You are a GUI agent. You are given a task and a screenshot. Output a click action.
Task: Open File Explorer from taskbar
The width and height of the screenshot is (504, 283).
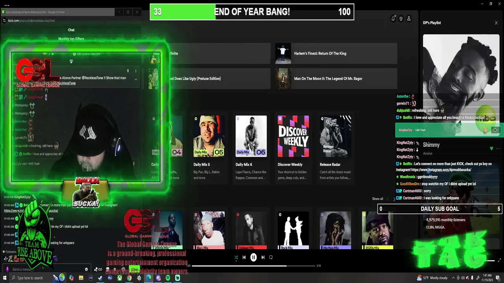coord(81,278)
